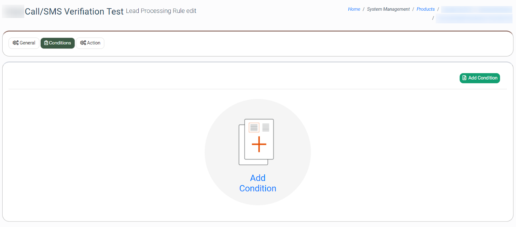Switch to the Action tab
The width and height of the screenshot is (516, 227).
[x=94, y=43]
